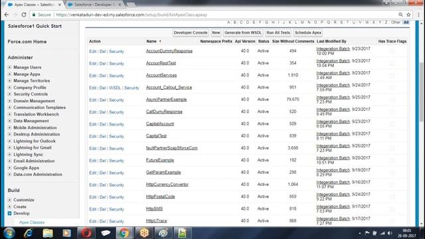This screenshot has height=239, width=425.
Task: Close the Apex Classes tab
Action: point(60,5)
